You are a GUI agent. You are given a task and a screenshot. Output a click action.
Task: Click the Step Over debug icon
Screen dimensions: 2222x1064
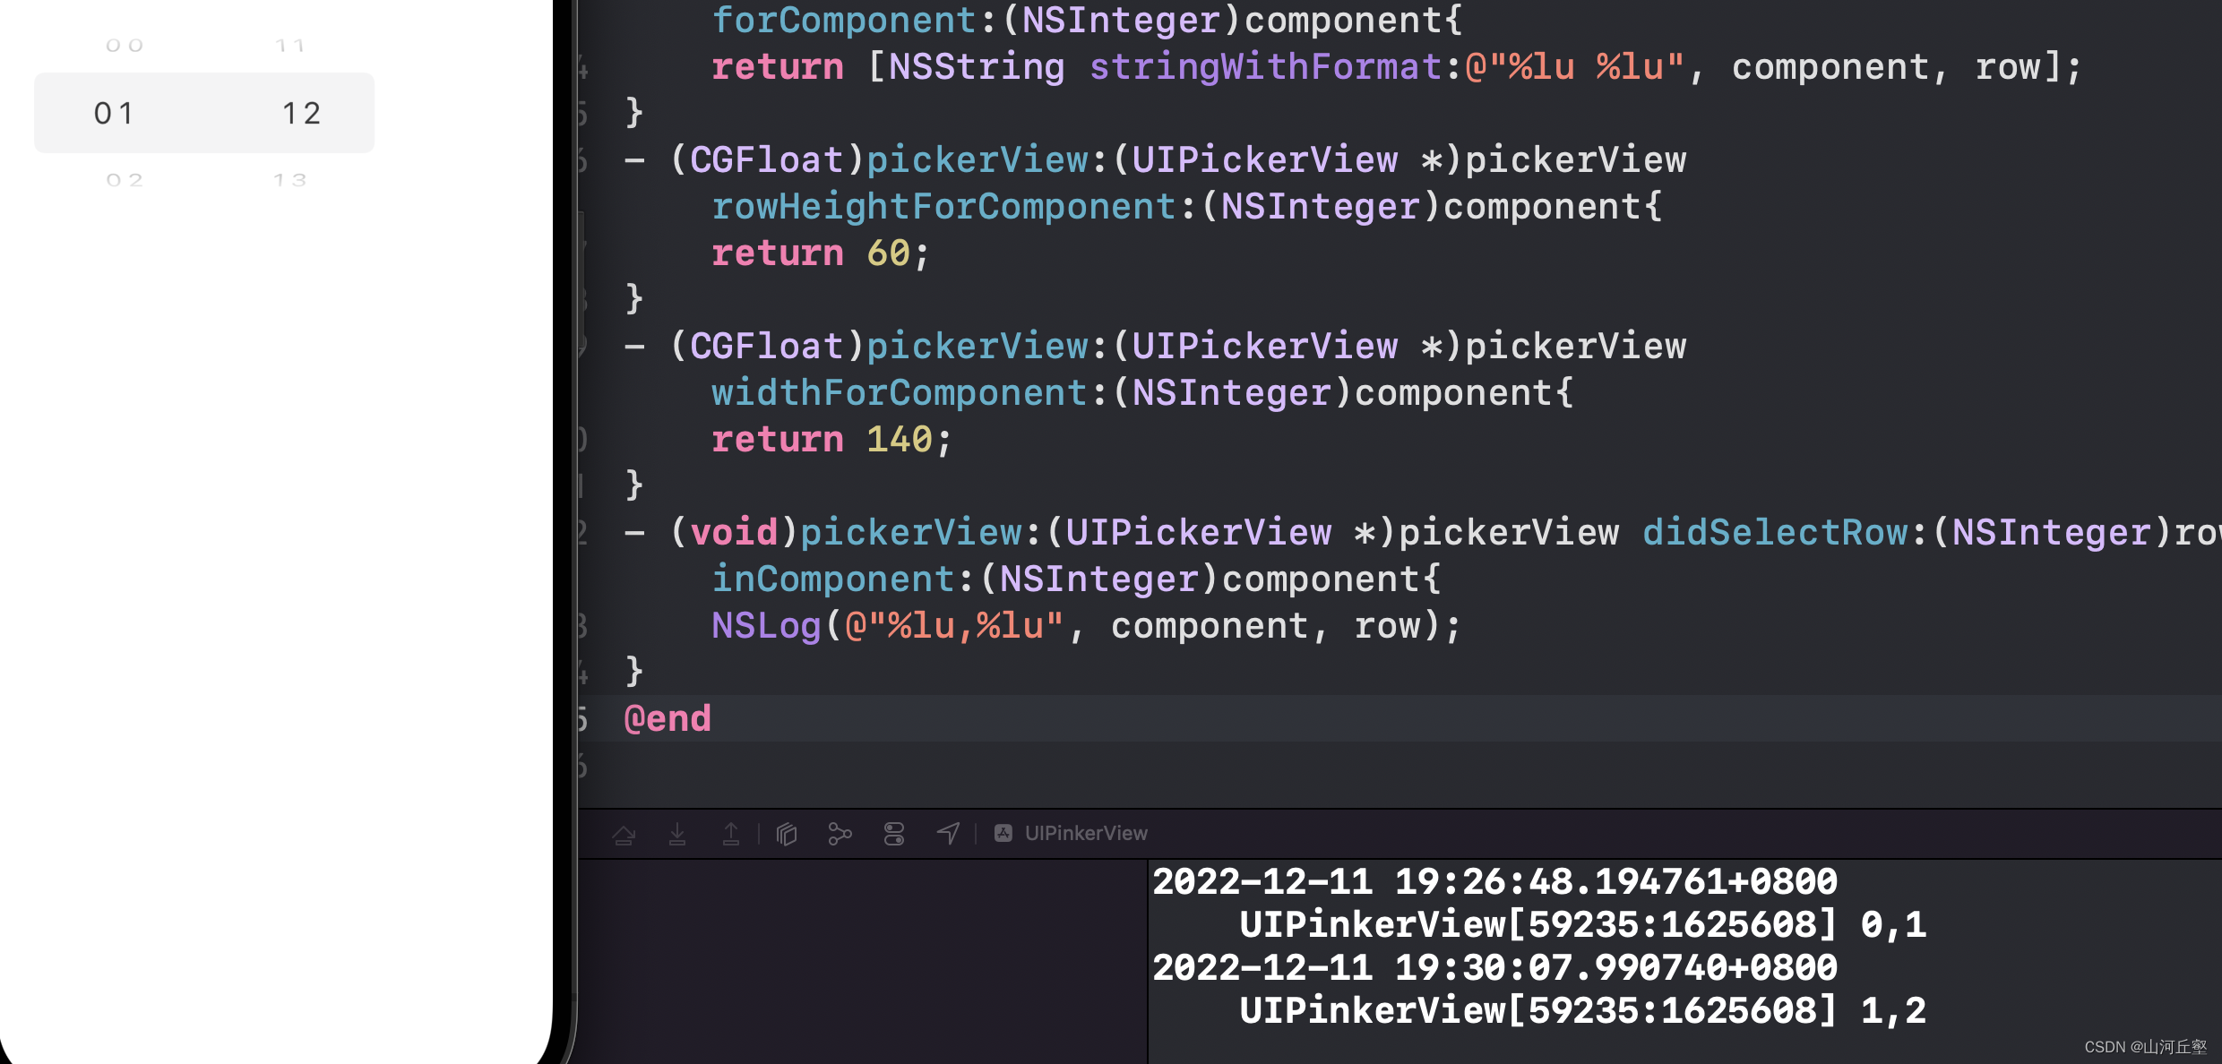[x=624, y=835]
